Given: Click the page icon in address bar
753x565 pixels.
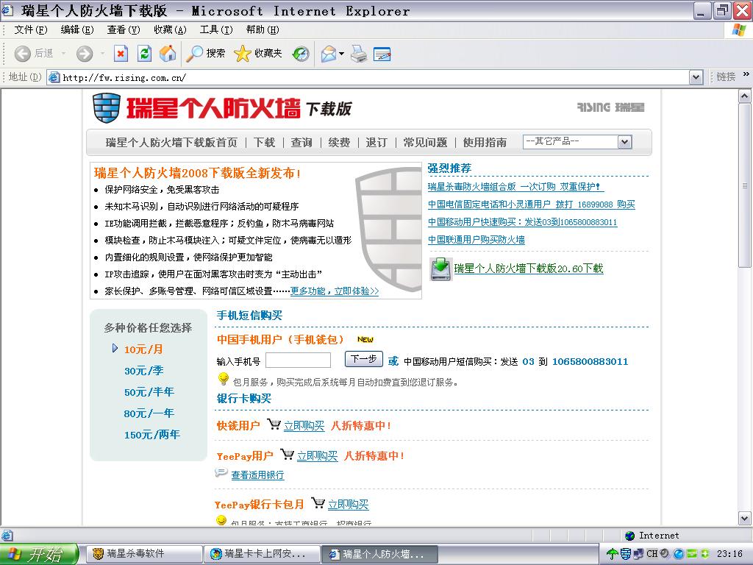Looking at the screenshot, I should (54, 77).
